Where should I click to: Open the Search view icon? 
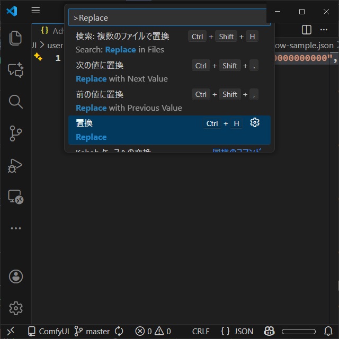tap(16, 102)
